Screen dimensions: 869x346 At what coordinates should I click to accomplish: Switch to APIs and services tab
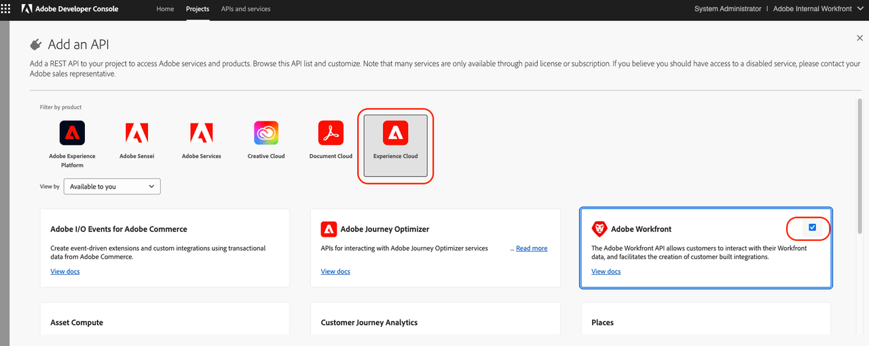(x=246, y=9)
